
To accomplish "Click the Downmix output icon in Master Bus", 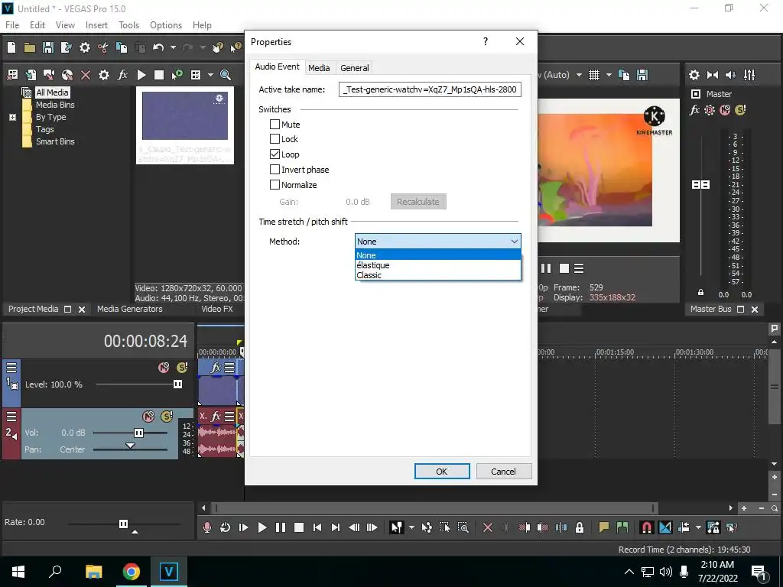I will pyautogui.click(x=713, y=75).
